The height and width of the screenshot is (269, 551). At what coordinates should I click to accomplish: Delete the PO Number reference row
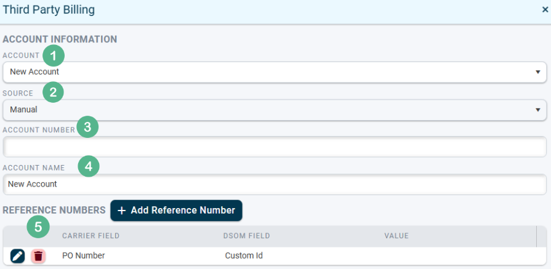38,256
